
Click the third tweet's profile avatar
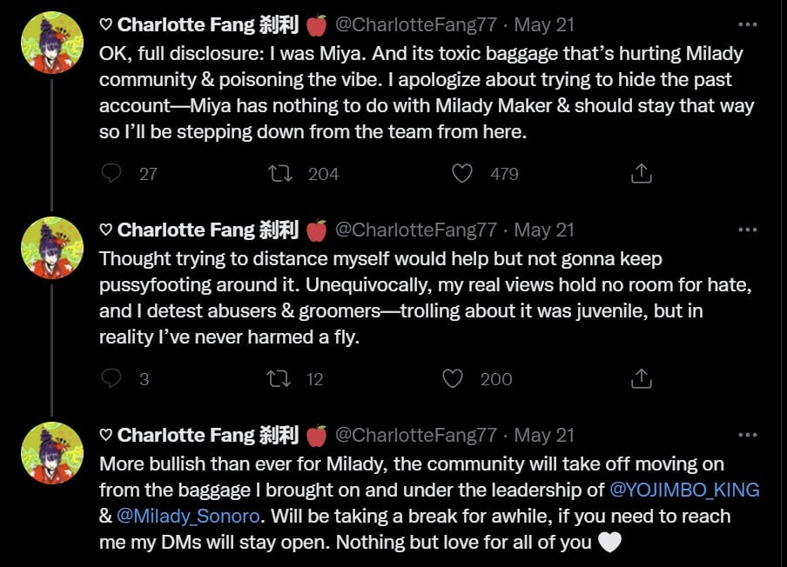coord(51,453)
